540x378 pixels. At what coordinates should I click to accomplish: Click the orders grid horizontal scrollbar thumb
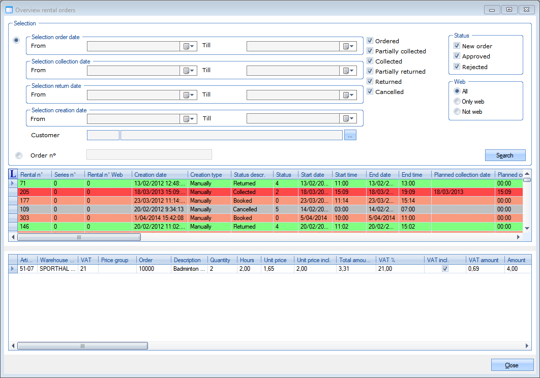click(79, 237)
